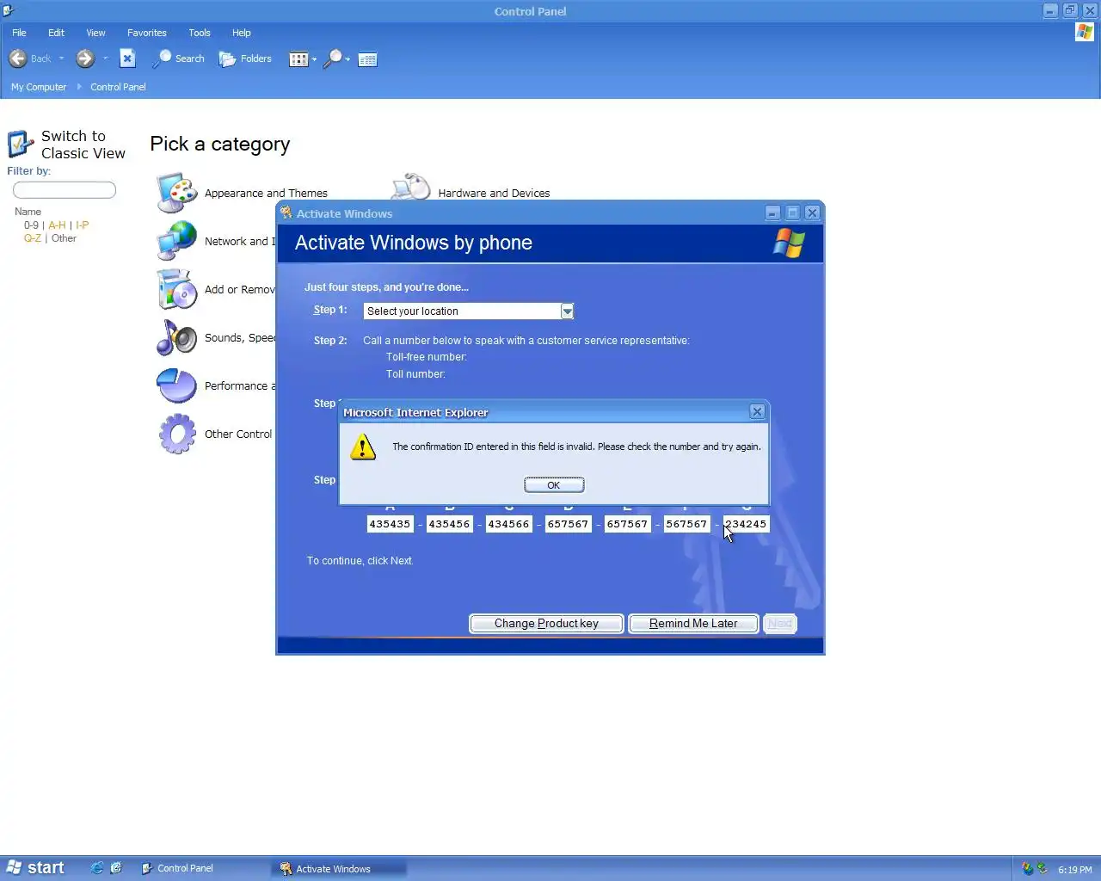This screenshot has height=881, width=1101.
Task: Click the details list icon in toolbar
Action: pyautogui.click(x=367, y=59)
